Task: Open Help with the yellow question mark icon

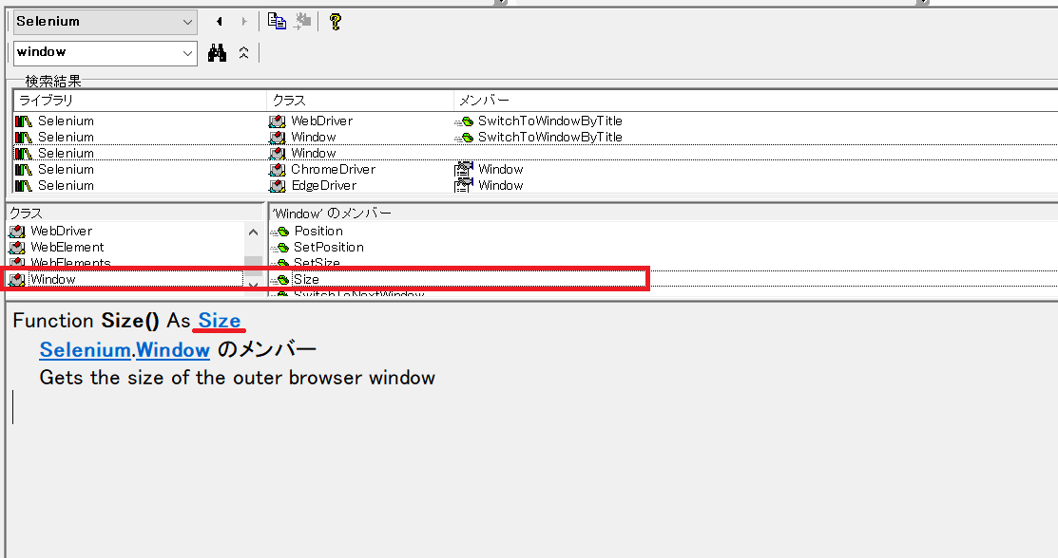Action: (336, 22)
